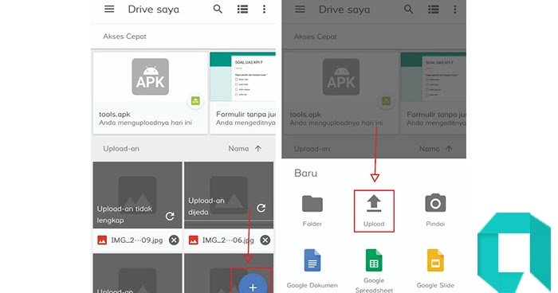
Task: Select the 'Upload-an tidak lengkap' thumbnail
Action: click(137, 195)
